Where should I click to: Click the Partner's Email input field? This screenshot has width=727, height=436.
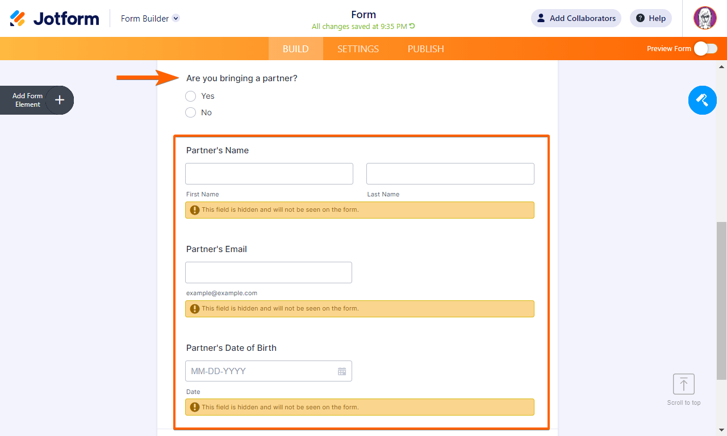(x=269, y=272)
